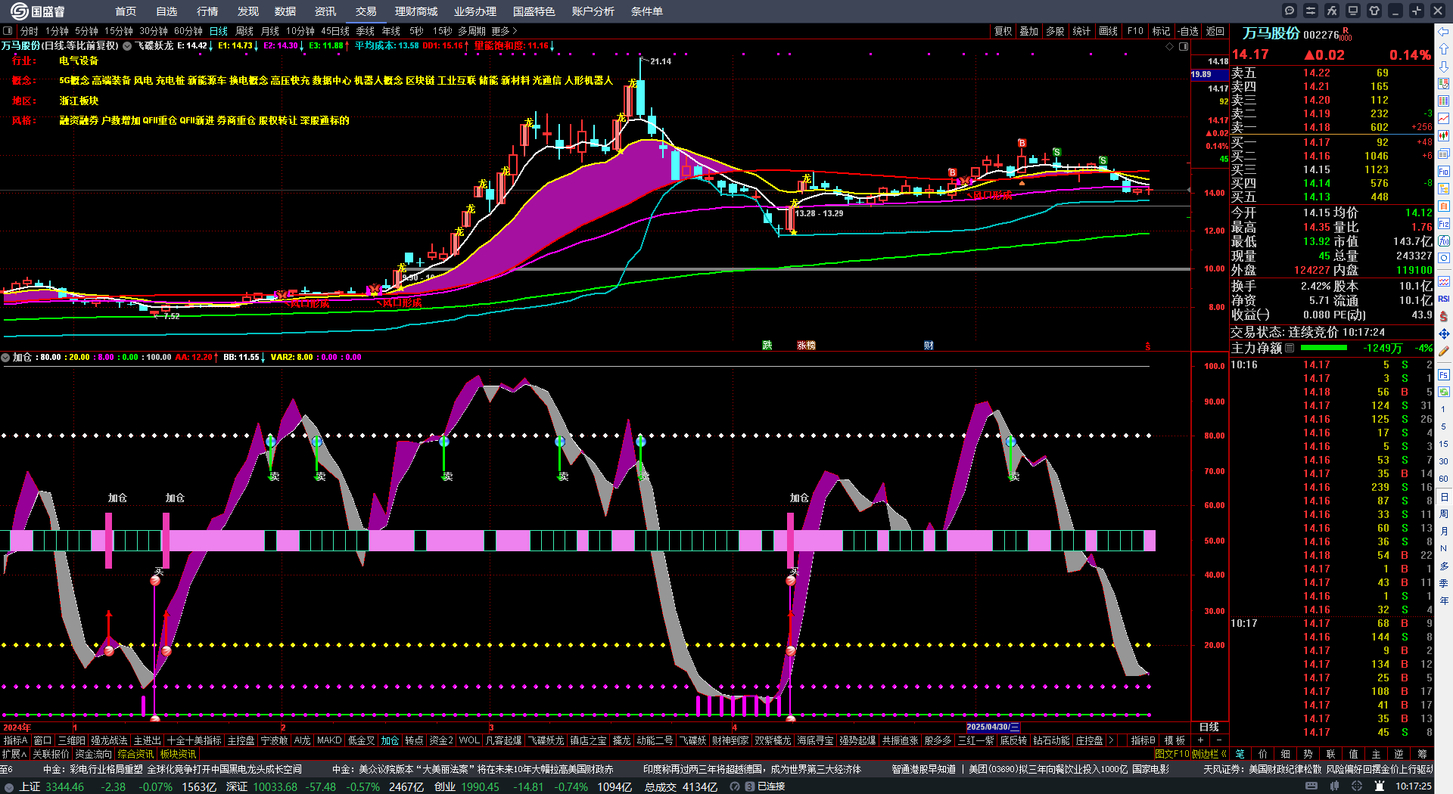Open the 交易 menu
The width and height of the screenshot is (1453, 794).
[x=366, y=11]
